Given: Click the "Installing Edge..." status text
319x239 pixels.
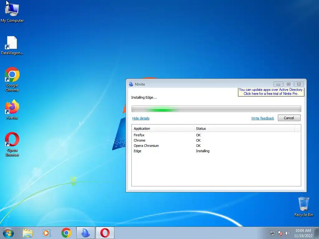Looking at the screenshot, I should point(144,97).
